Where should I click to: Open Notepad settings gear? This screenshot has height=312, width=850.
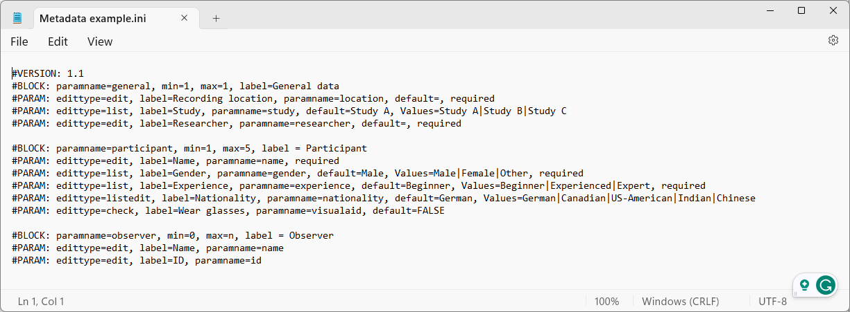point(833,41)
